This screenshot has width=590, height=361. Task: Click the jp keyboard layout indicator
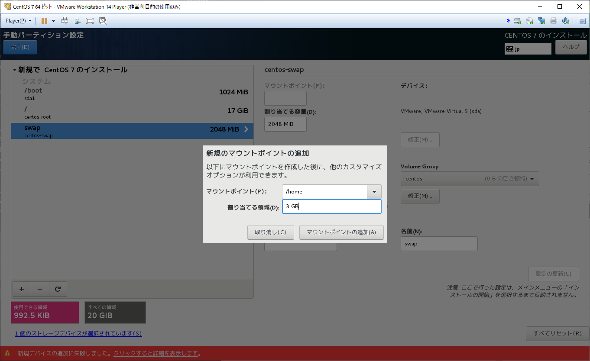(x=528, y=49)
